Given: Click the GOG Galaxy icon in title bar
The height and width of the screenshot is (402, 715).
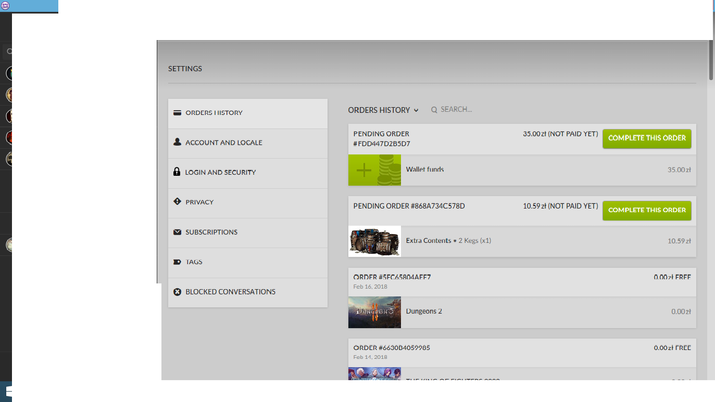Looking at the screenshot, I should coord(5,6).
